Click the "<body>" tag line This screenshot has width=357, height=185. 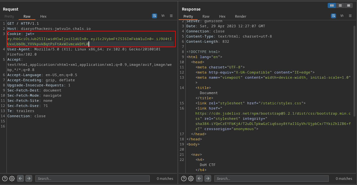[193, 144]
